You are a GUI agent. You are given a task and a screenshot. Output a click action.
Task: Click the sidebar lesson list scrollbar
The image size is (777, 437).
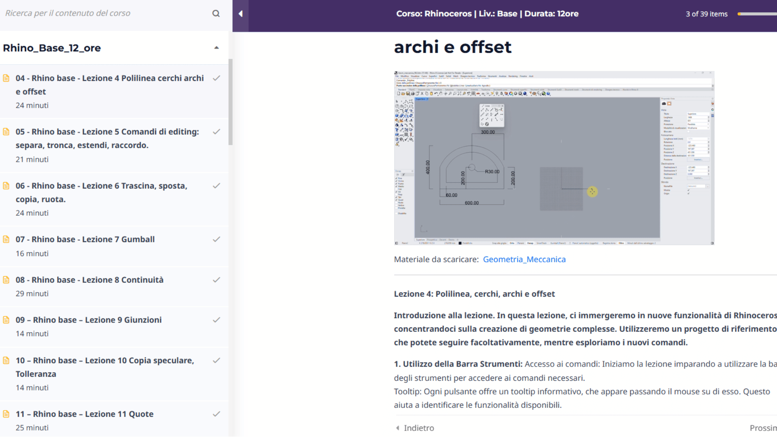[230, 102]
